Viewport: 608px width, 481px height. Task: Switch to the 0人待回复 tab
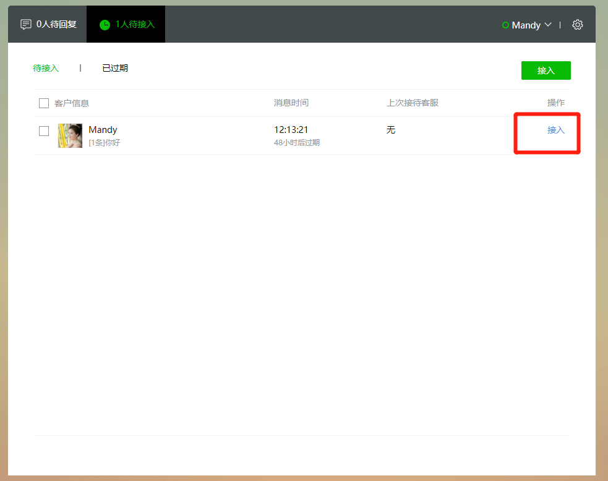(x=47, y=24)
